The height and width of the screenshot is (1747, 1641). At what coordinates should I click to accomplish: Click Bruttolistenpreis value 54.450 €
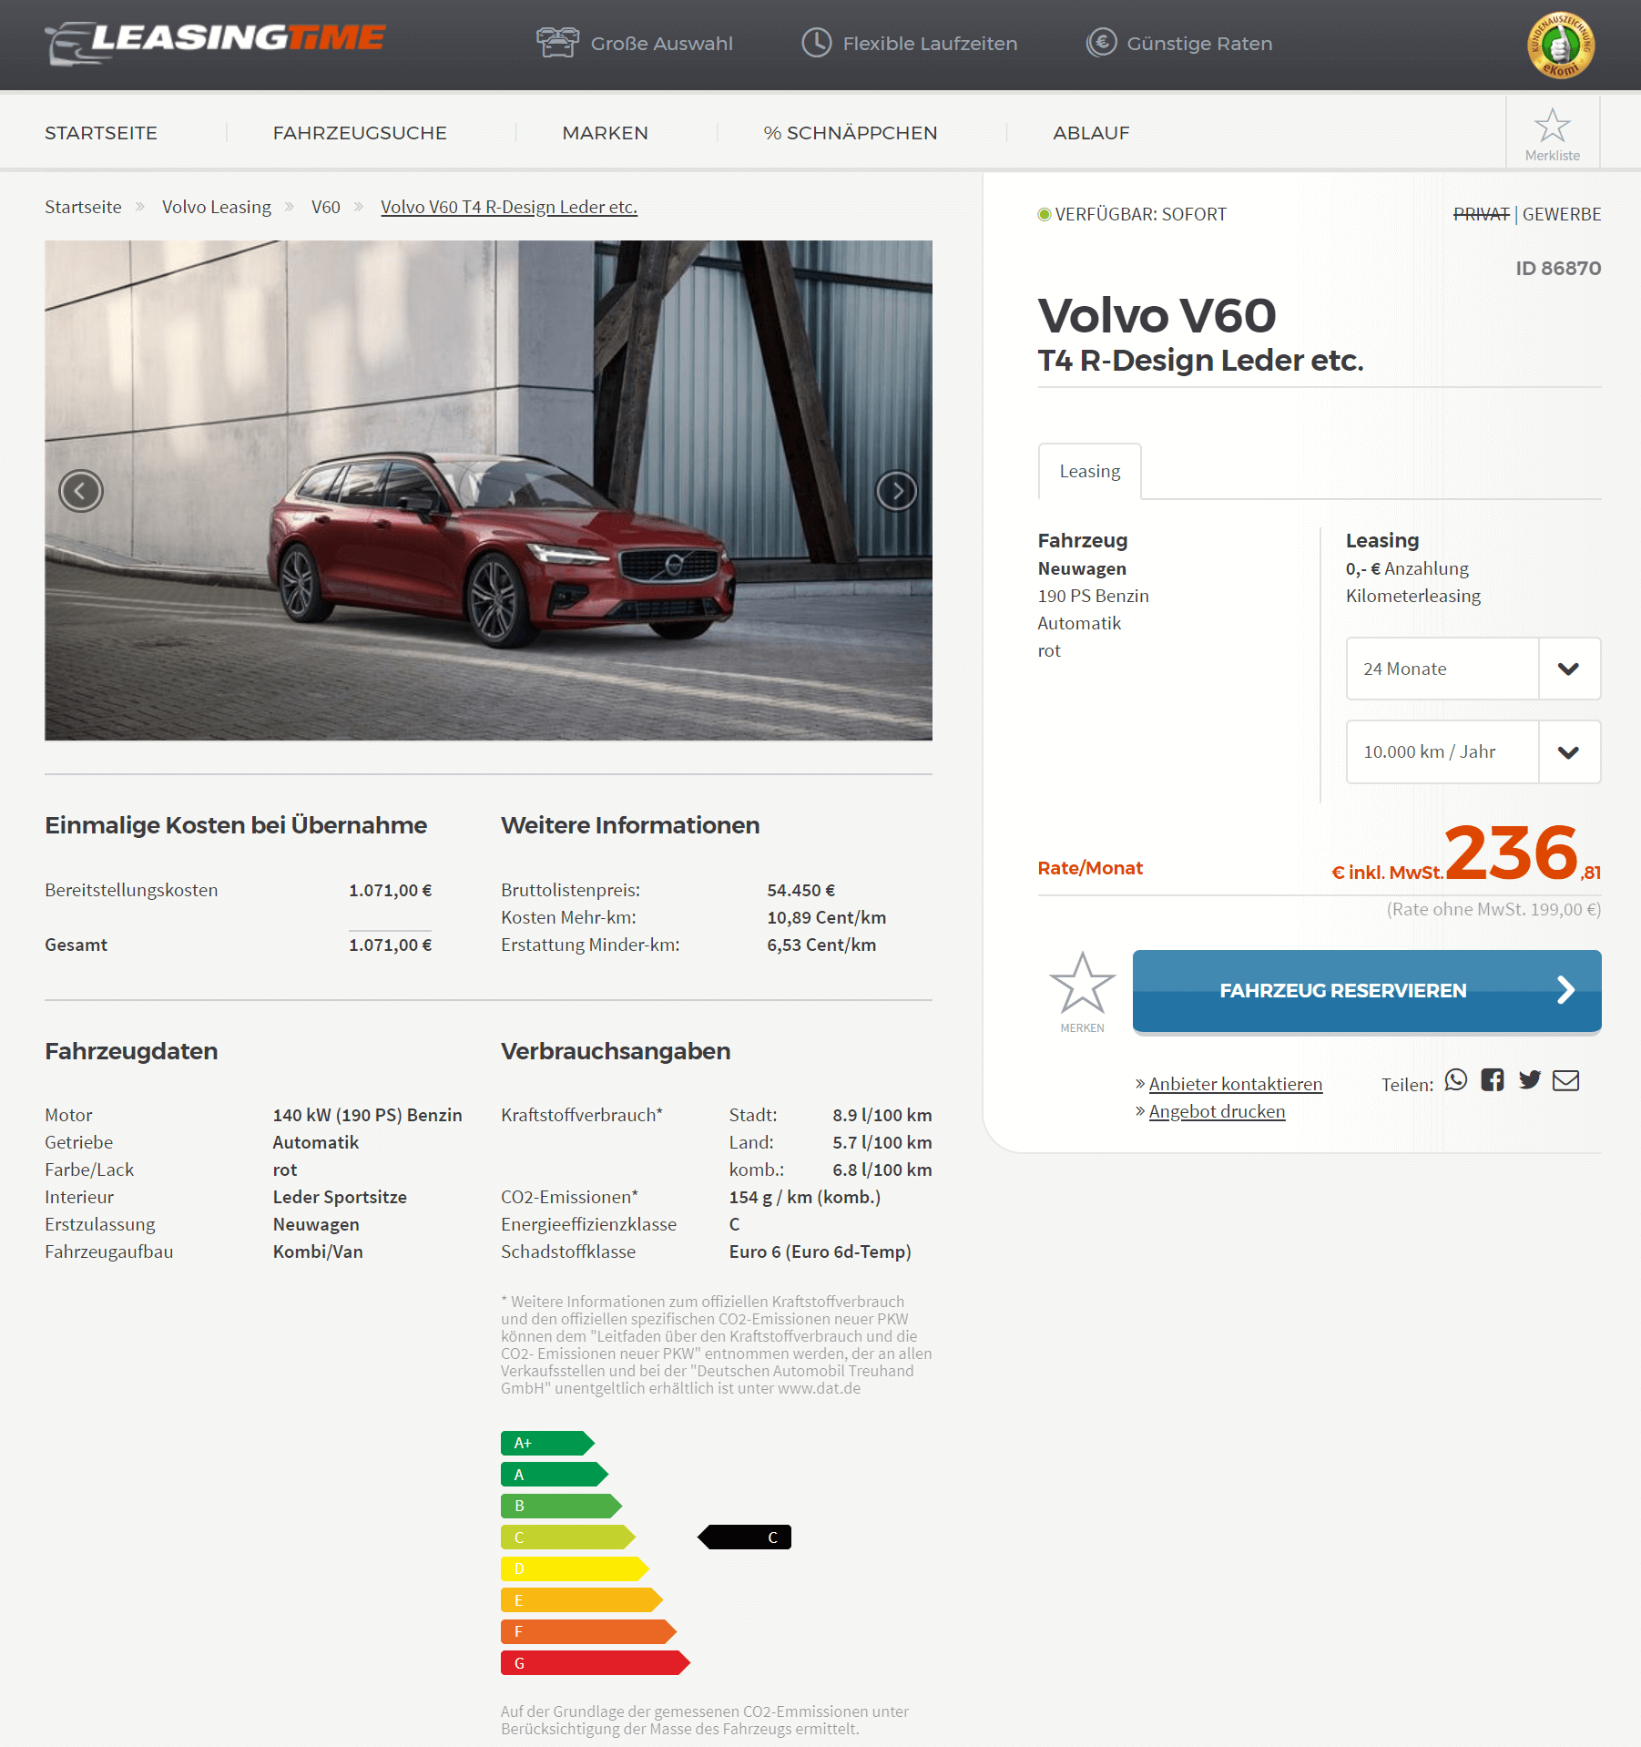coord(800,890)
